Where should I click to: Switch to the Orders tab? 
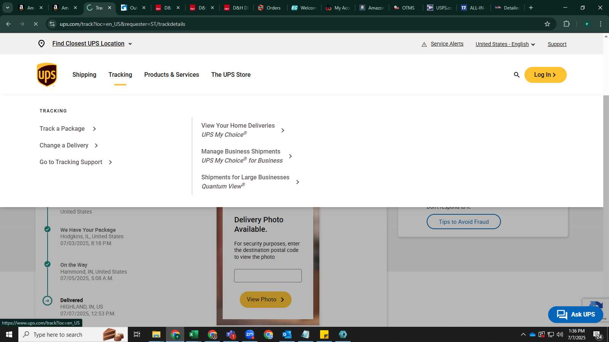(269, 8)
